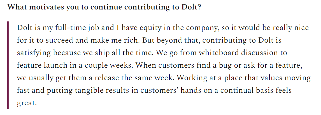
Task: Place cursor on the word "company"
Action: point(201,28)
